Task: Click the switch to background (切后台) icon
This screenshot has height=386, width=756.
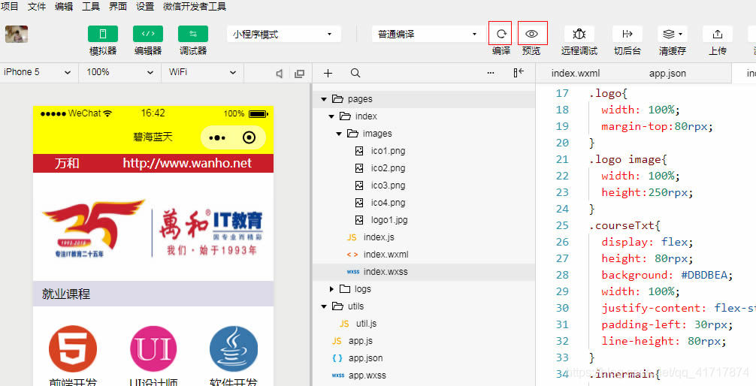Action: click(627, 35)
